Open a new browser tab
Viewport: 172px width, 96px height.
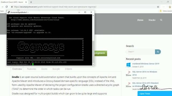tap(31, 2)
